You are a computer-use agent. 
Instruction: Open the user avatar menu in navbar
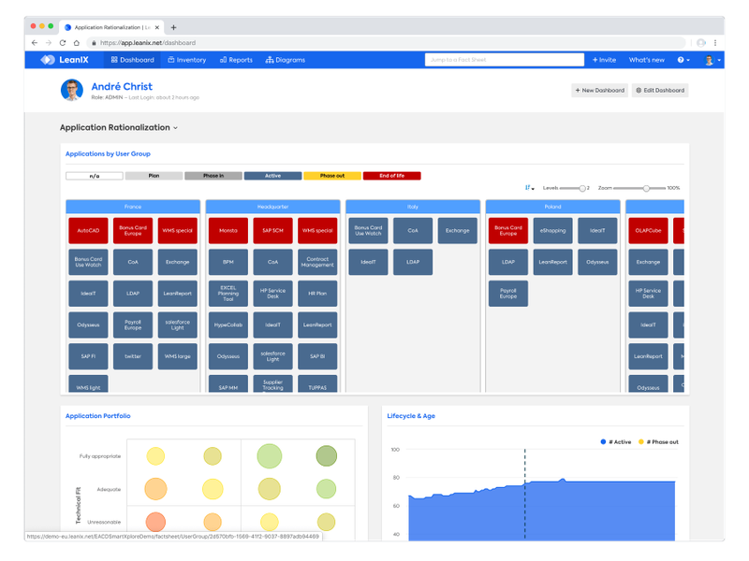(x=712, y=60)
